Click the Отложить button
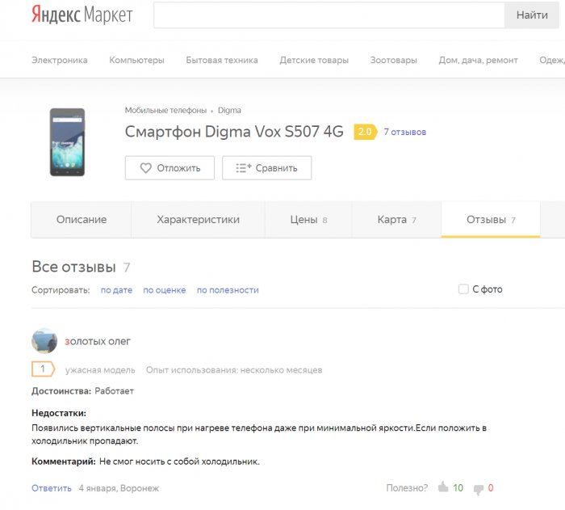Screen dimensions: 565x510 coord(169,168)
